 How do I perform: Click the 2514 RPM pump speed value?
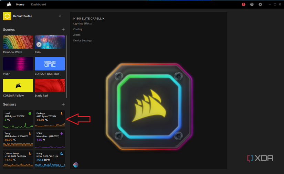(43, 160)
